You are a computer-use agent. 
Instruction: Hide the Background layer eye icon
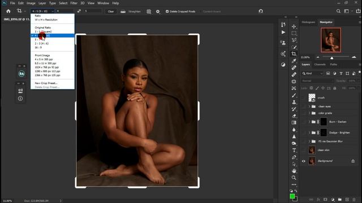(x=304, y=161)
